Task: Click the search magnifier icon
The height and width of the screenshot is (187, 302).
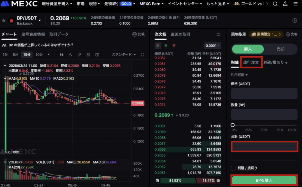Action: [275, 4]
